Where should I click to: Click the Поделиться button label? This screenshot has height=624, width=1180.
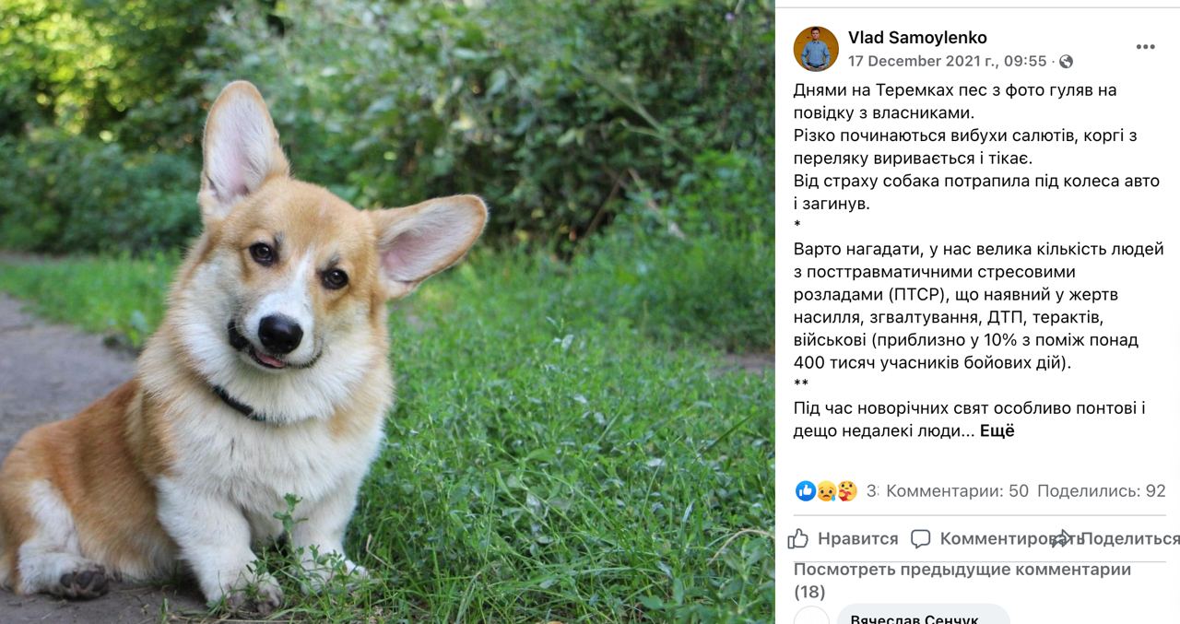point(1130,539)
